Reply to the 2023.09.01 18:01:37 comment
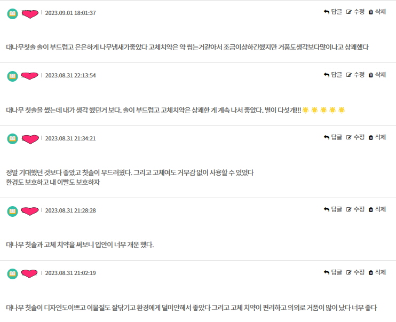The width and height of the screenshot is (396, 322). coord(332,12)
